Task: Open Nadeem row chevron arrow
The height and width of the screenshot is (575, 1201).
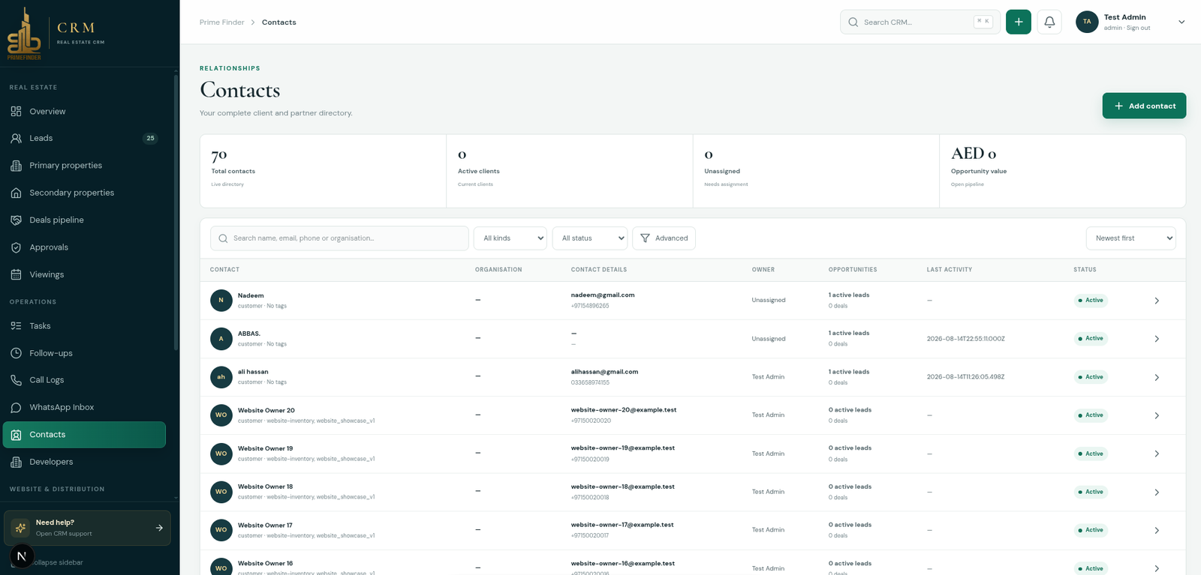Action: pos(1157,301)
